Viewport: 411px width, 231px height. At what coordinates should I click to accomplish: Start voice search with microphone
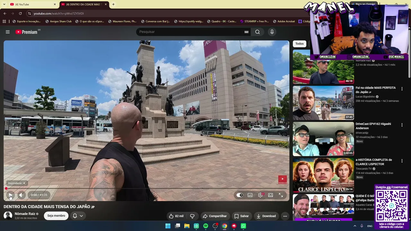(x=272, y=32)
